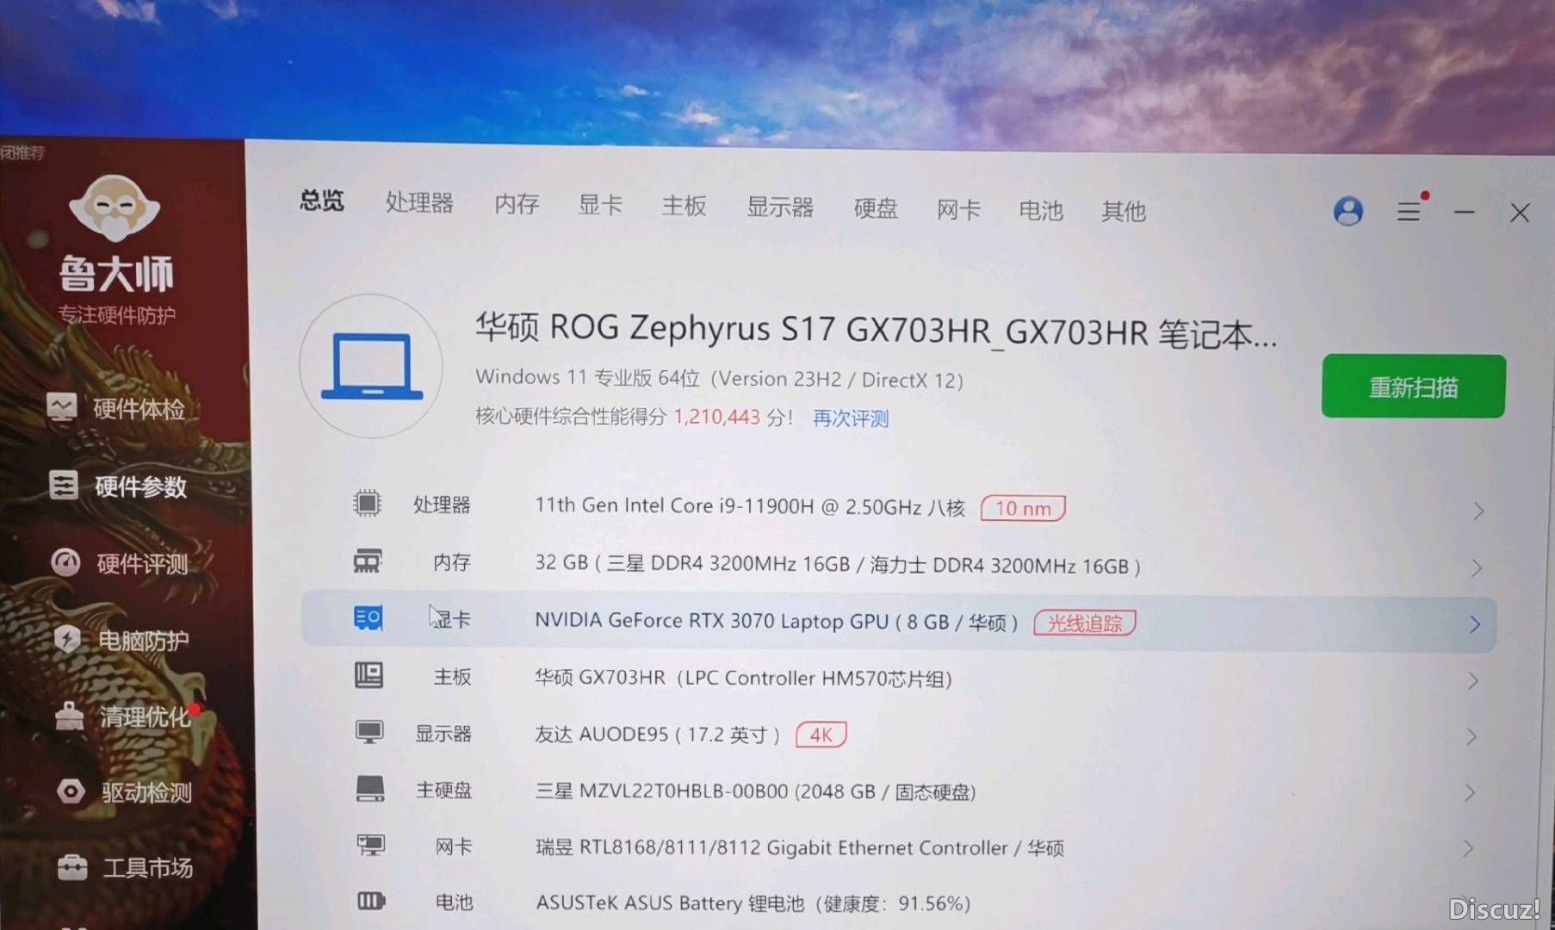
Task: Minimize the 鲁大师 window
Action: click(x=1465, y=212)
